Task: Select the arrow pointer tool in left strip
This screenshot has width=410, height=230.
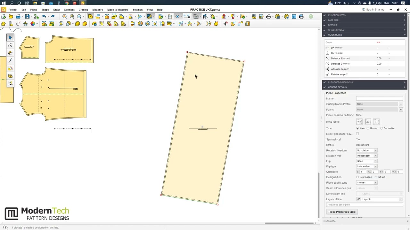Action: coord(10,37)
